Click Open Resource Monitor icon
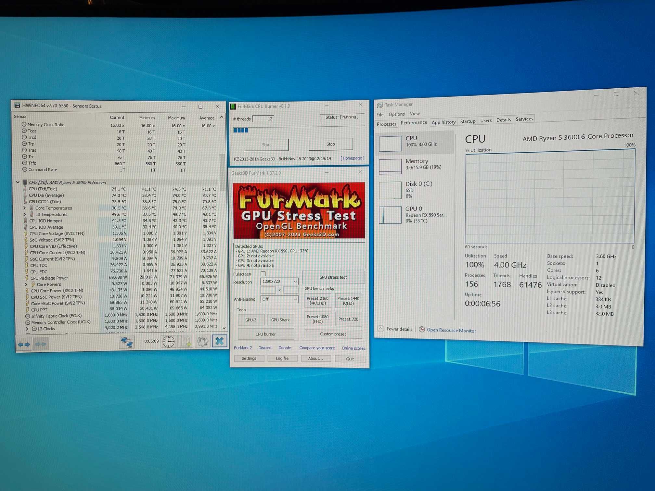Screen dimensions: 655x491 (422, 329)
